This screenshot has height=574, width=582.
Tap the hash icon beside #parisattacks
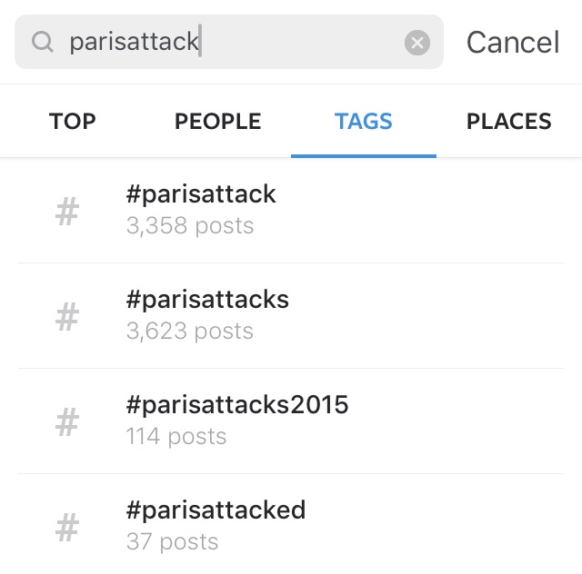coord(67,318)
